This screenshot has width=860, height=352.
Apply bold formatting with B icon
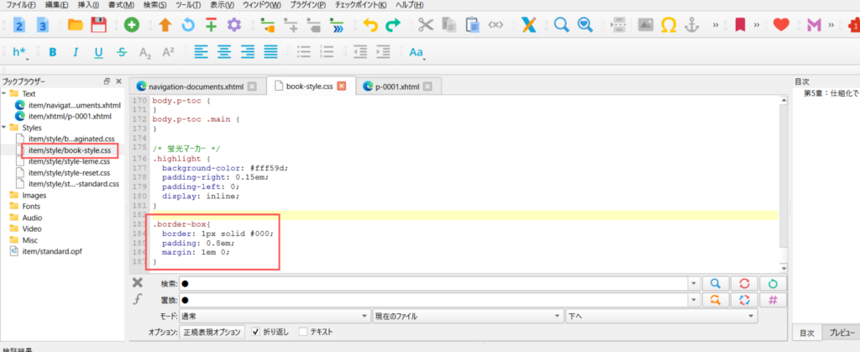coord(52,52)
